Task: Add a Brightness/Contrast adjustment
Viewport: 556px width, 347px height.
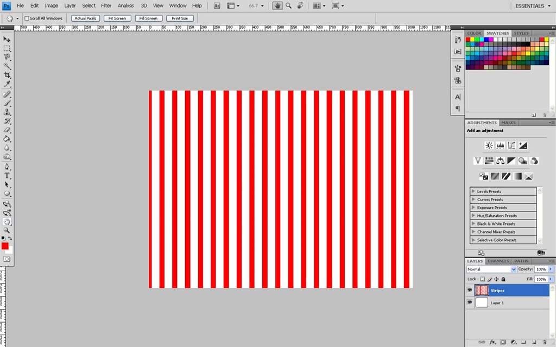Action: [x=489, y=145]
